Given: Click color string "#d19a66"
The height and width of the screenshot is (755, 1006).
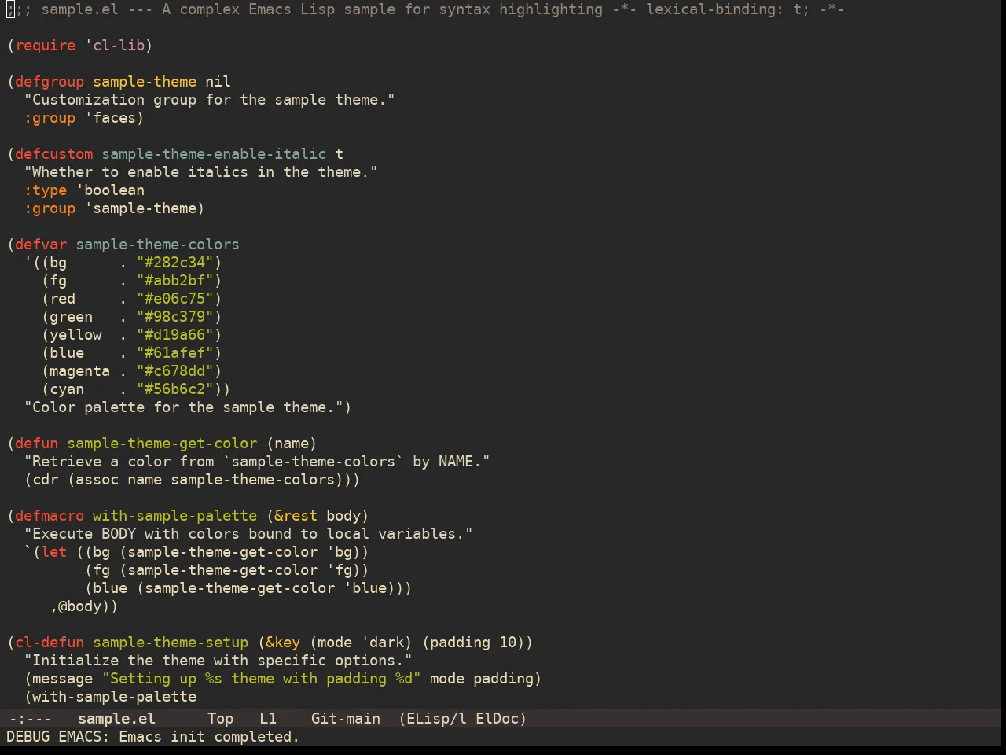Looking at the screenshot, I should point(174,335).
